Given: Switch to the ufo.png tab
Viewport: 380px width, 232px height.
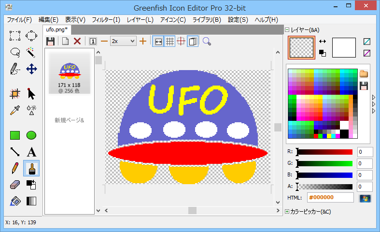Looking at the screenshot, I should point(57,30).
